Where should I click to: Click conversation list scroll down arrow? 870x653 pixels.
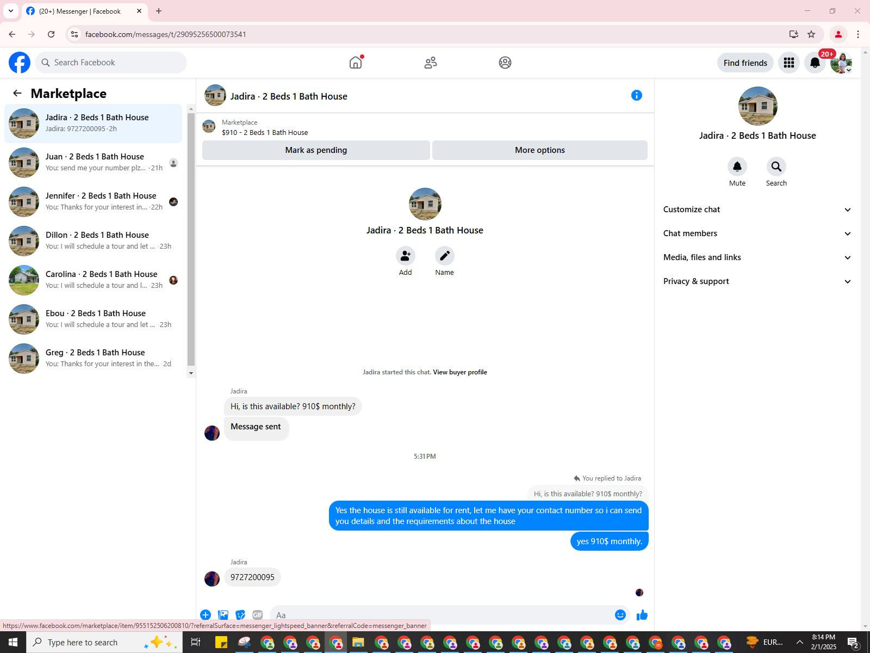point(191,373)
